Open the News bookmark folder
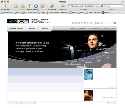 (17, 13)
